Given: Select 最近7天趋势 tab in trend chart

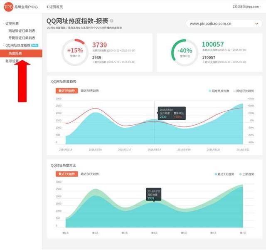Looking at the screenshot, I should pos(66,91).
